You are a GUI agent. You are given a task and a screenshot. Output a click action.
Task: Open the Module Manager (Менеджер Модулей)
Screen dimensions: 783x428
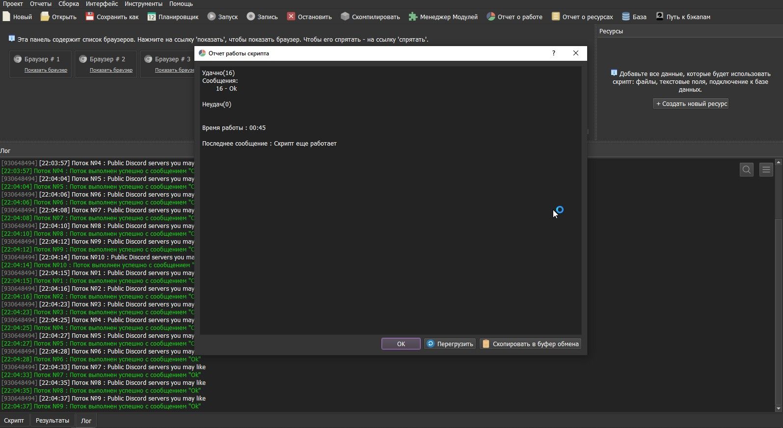coord(443,17)
